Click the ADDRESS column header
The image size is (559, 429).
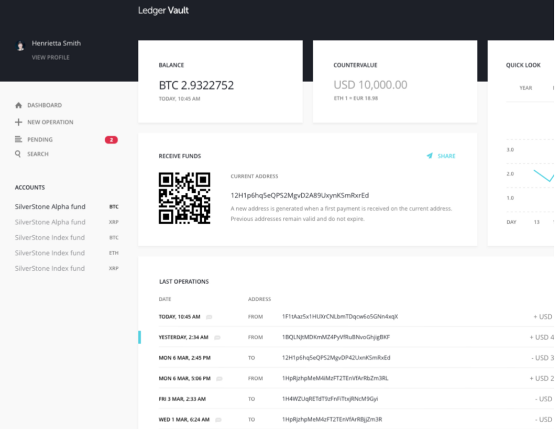pos(259,299)
